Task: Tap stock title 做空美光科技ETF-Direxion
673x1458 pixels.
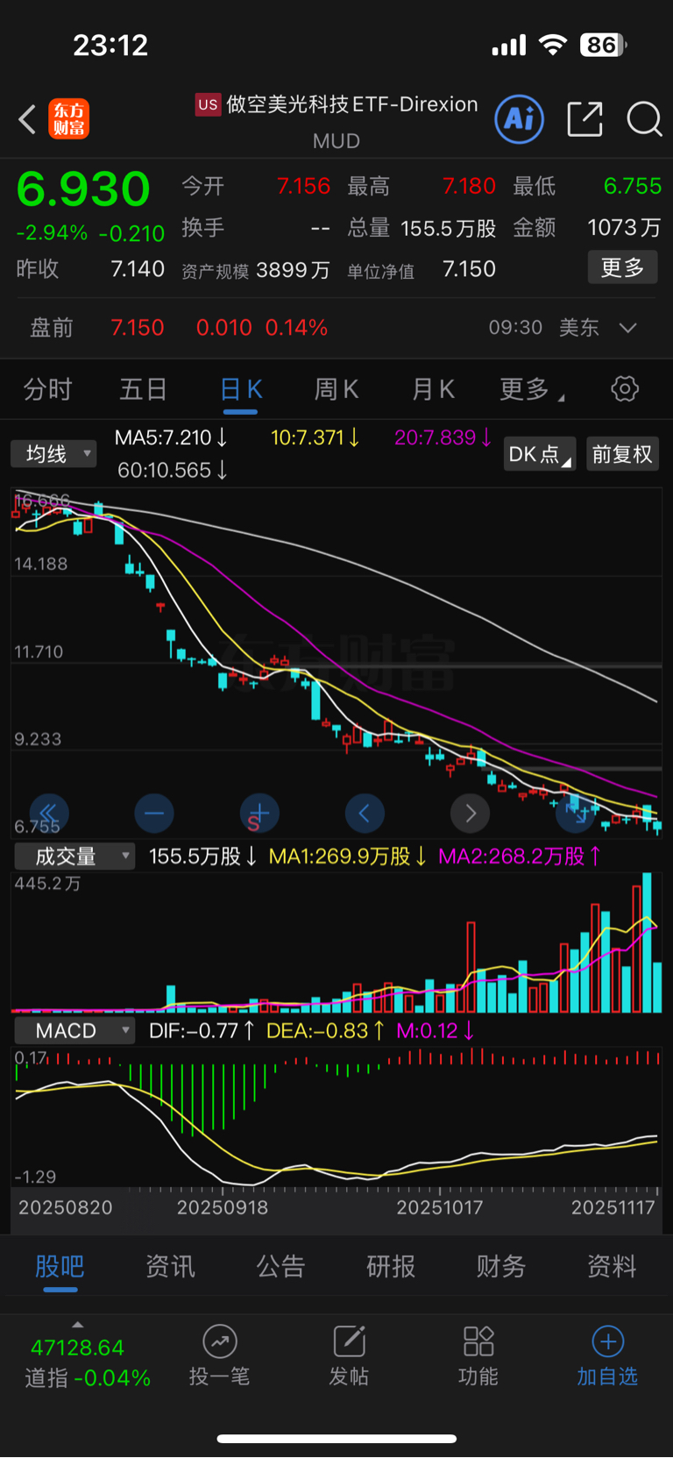Action: [x=352, y=104]
